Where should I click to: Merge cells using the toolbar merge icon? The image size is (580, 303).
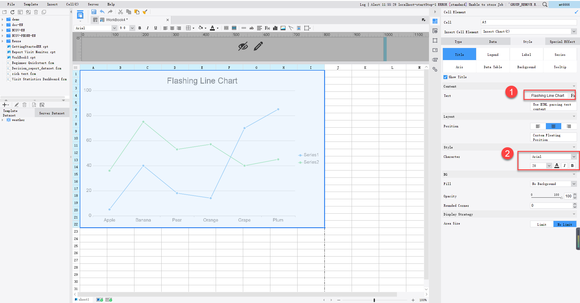[226, 28]
